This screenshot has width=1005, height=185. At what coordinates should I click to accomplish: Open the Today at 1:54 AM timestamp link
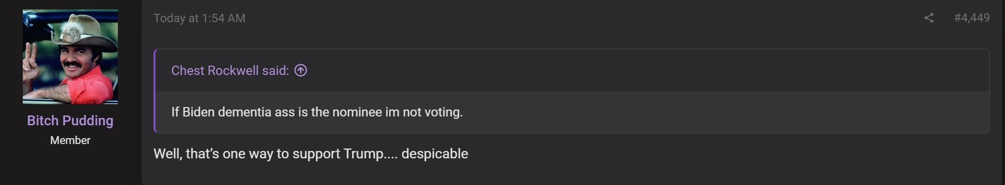pos(200,18)
